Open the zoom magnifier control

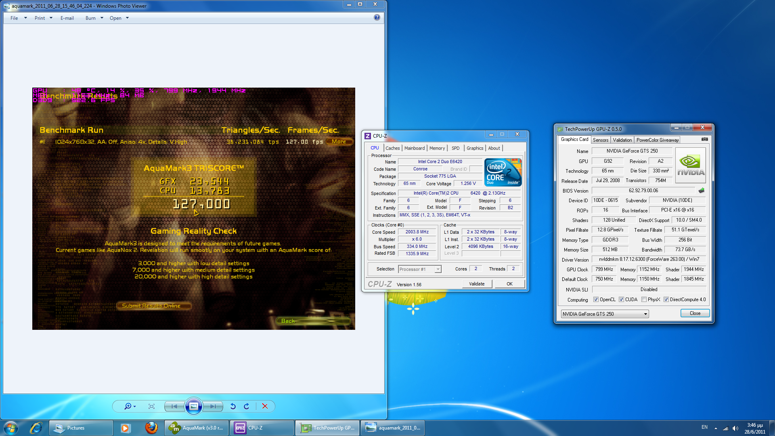click(x=130, y=406)
